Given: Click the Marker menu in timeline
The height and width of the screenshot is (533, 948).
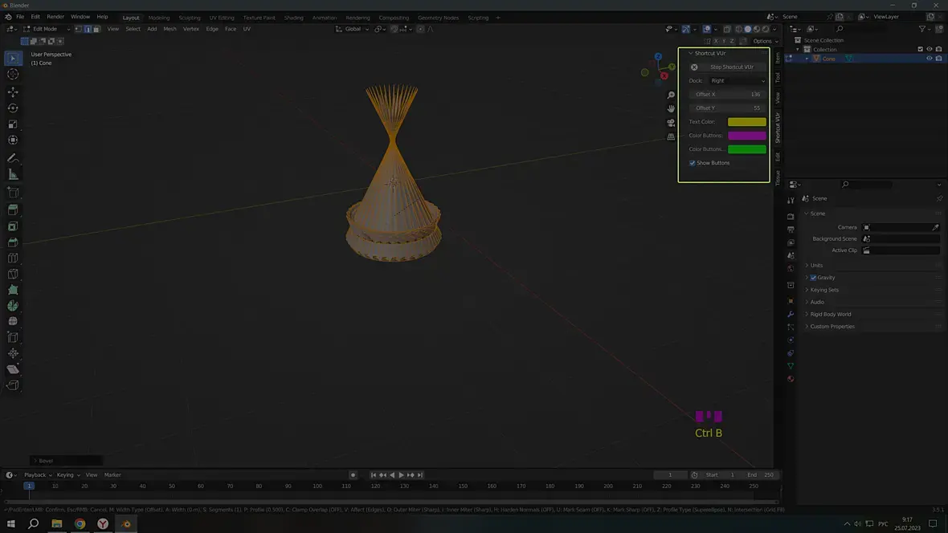Looking at the screenshot, I should tap(112, 475).
